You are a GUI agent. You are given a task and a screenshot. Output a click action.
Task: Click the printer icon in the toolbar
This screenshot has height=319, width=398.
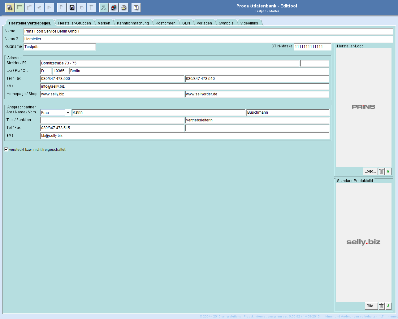pyautogui.click(x=124, y=8)
